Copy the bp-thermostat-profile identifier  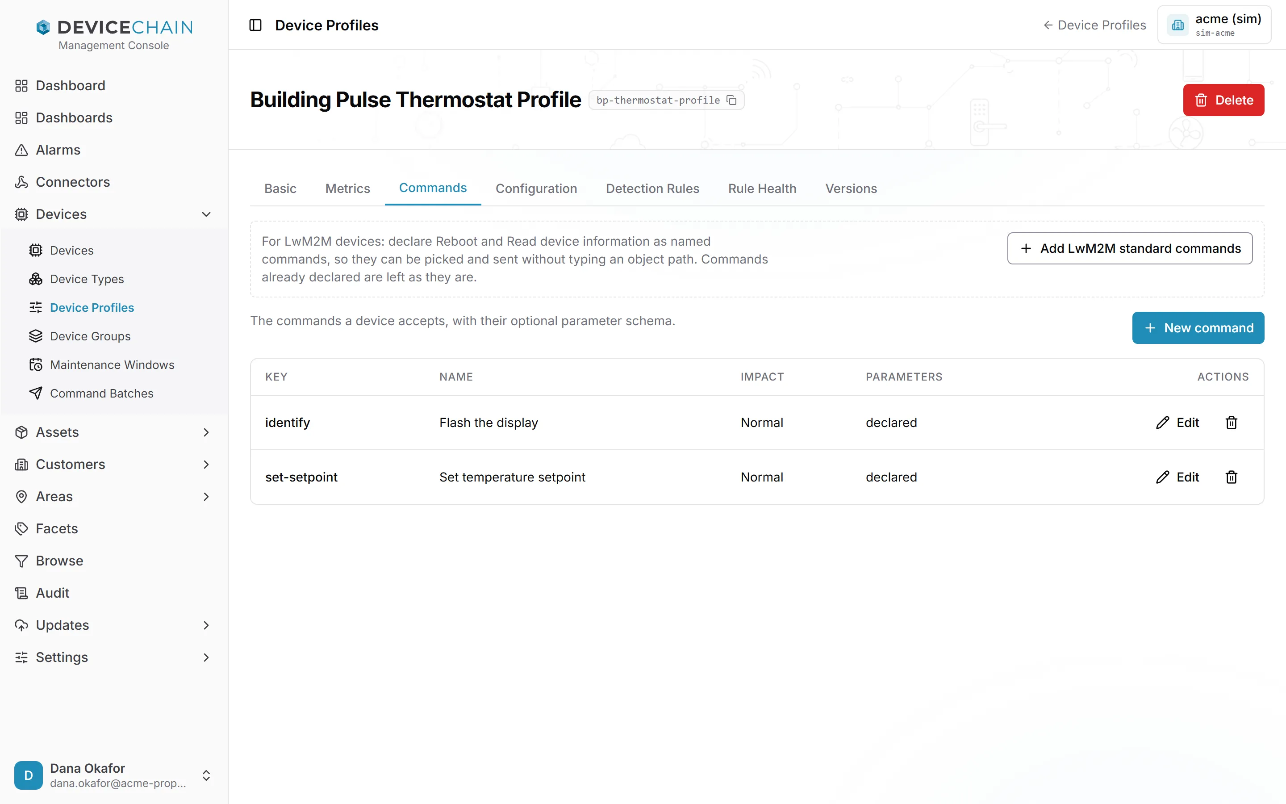[731, 100]
